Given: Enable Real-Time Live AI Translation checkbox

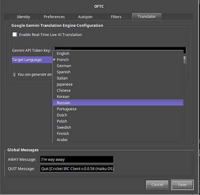Looking at the screenshot, I should 14,35.
